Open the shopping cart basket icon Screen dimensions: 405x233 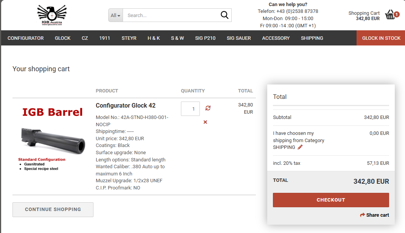390,15
